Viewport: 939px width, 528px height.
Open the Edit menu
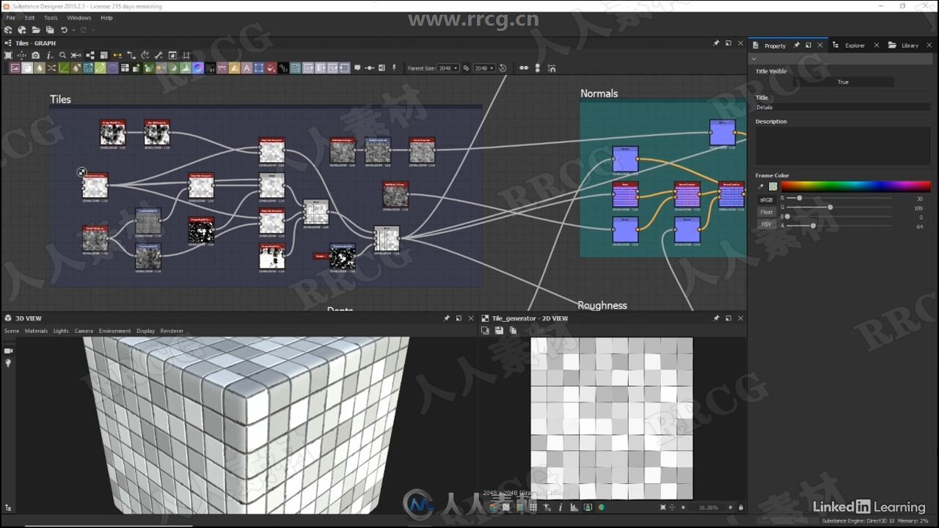click(x=29, y=18)
